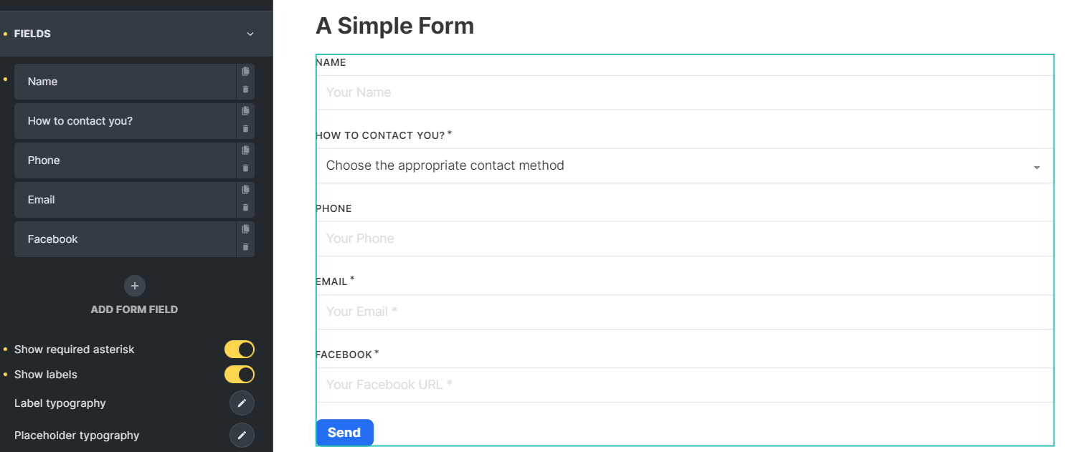
Task: Open the contact method dropdown
Action: pos(685,165)
